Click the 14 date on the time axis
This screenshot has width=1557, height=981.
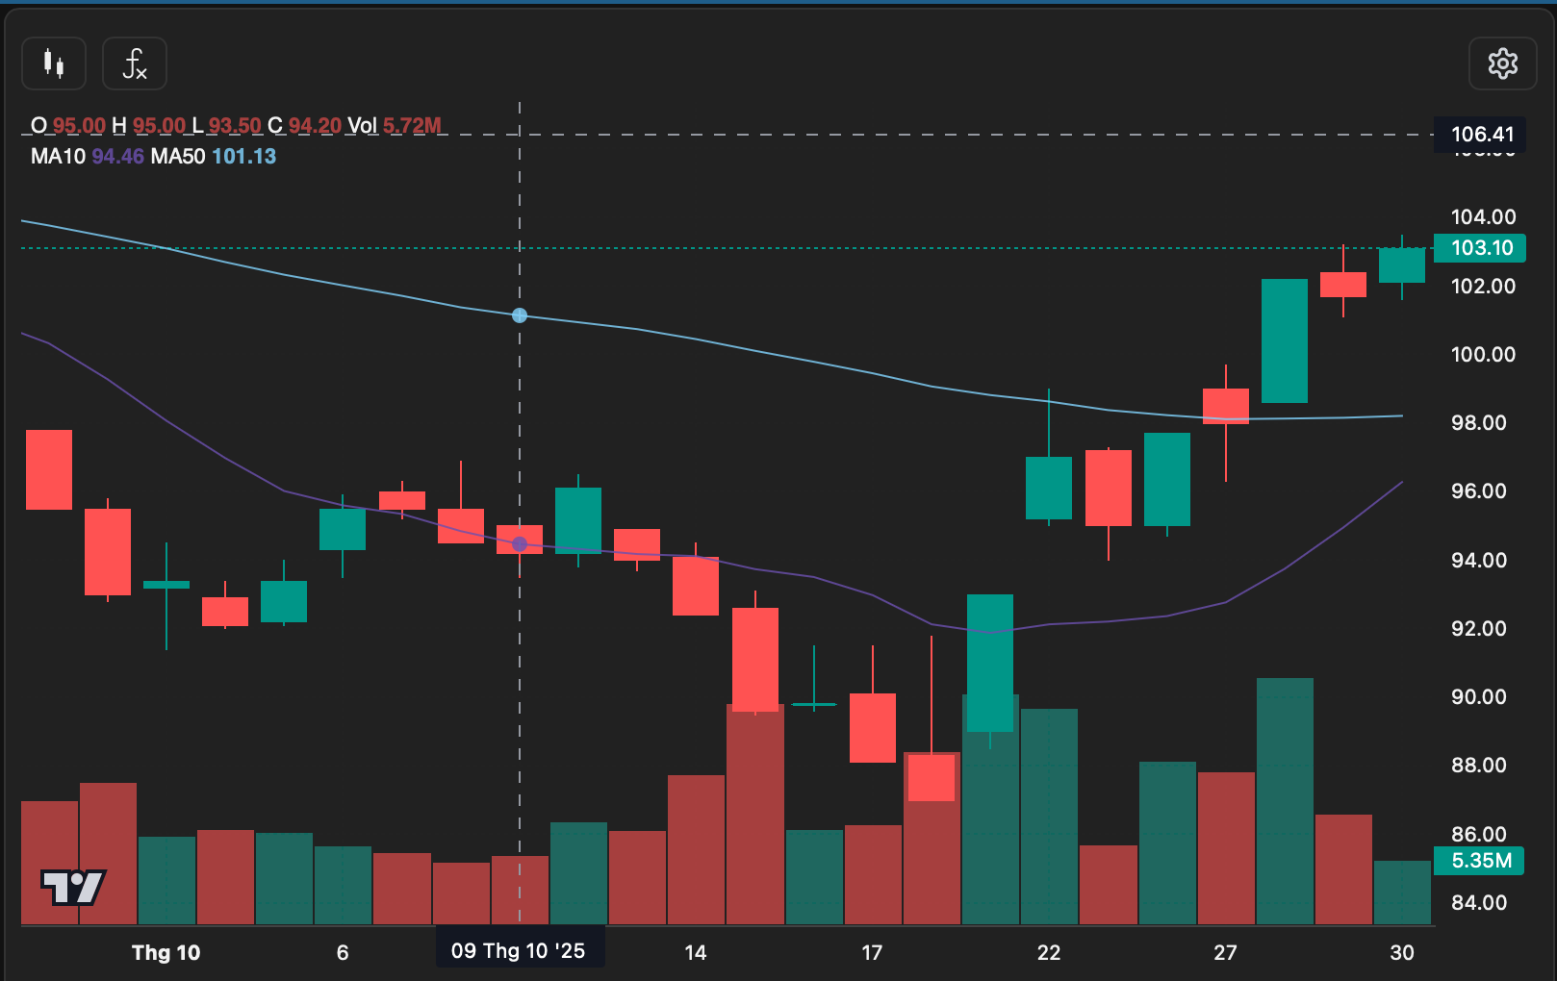pos(695,952)
